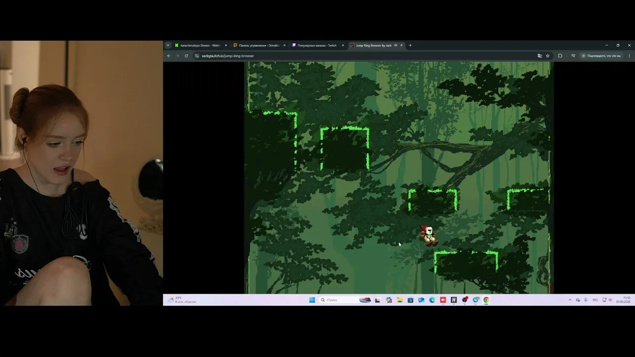Launch Microsoft Edge from the taskbar
The width and height of the screenshot is (635, 357).
[432, 300]
